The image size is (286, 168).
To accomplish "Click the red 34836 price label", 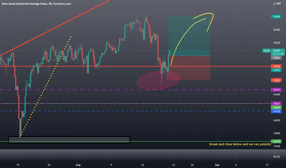I will [x=276, y=66].
